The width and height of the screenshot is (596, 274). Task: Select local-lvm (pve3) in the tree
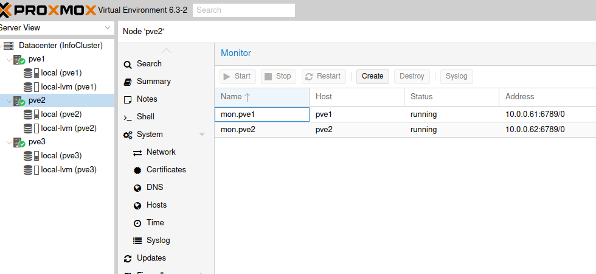[69, 169]
